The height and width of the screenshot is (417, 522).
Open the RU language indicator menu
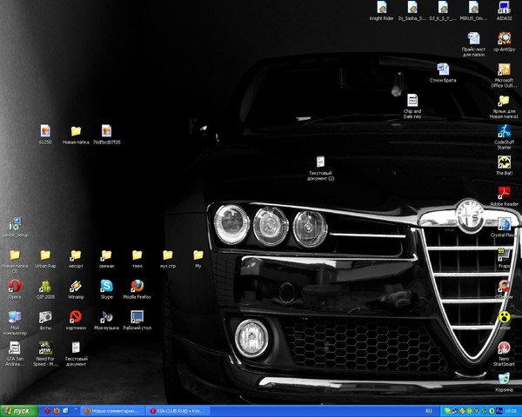(x=428, y=411)
